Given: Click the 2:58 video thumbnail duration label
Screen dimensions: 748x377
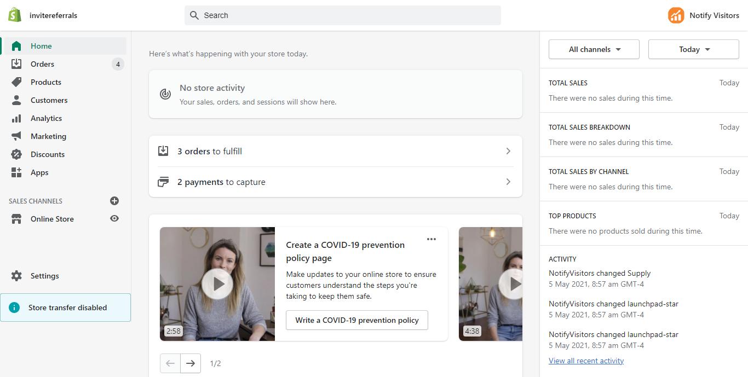Looking at the screenshot, I should [173, 331].
